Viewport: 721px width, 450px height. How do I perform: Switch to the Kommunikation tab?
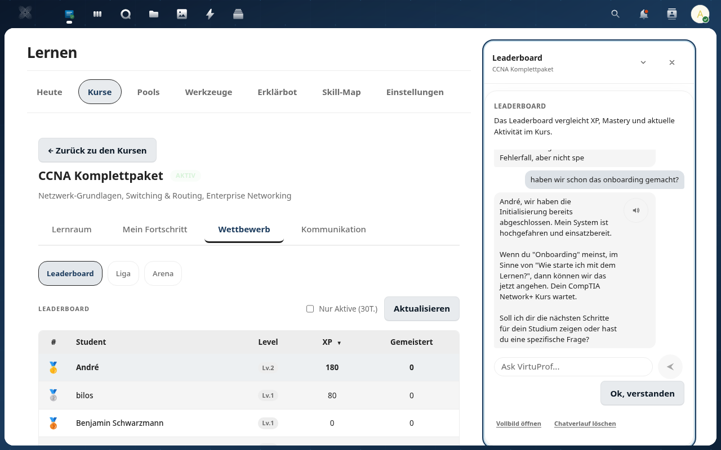click(333, 229)
